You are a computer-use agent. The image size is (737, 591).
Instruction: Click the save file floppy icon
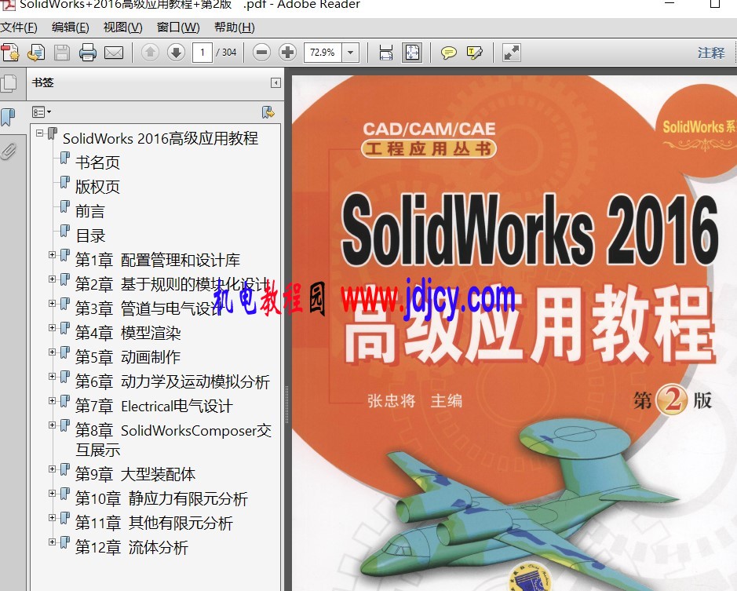(61, 52)
